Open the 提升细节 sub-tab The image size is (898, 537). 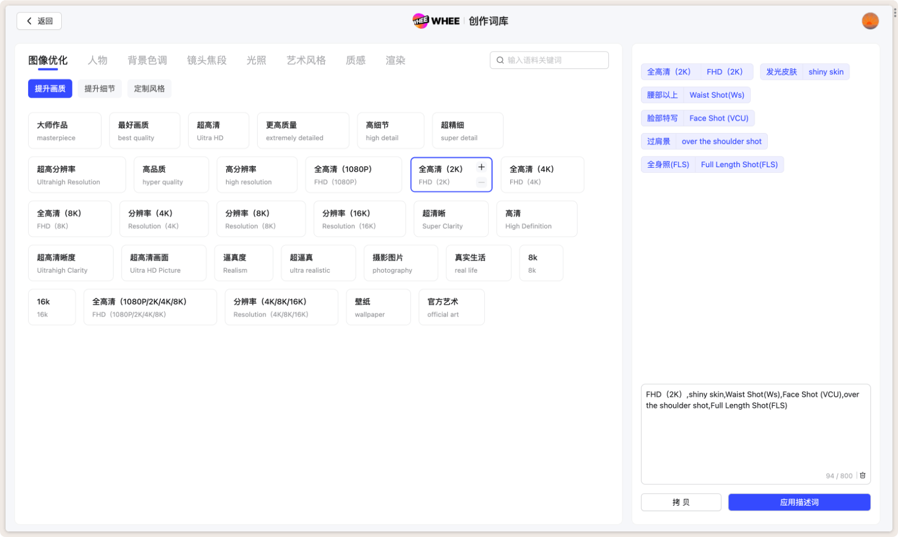click(99, 88)
